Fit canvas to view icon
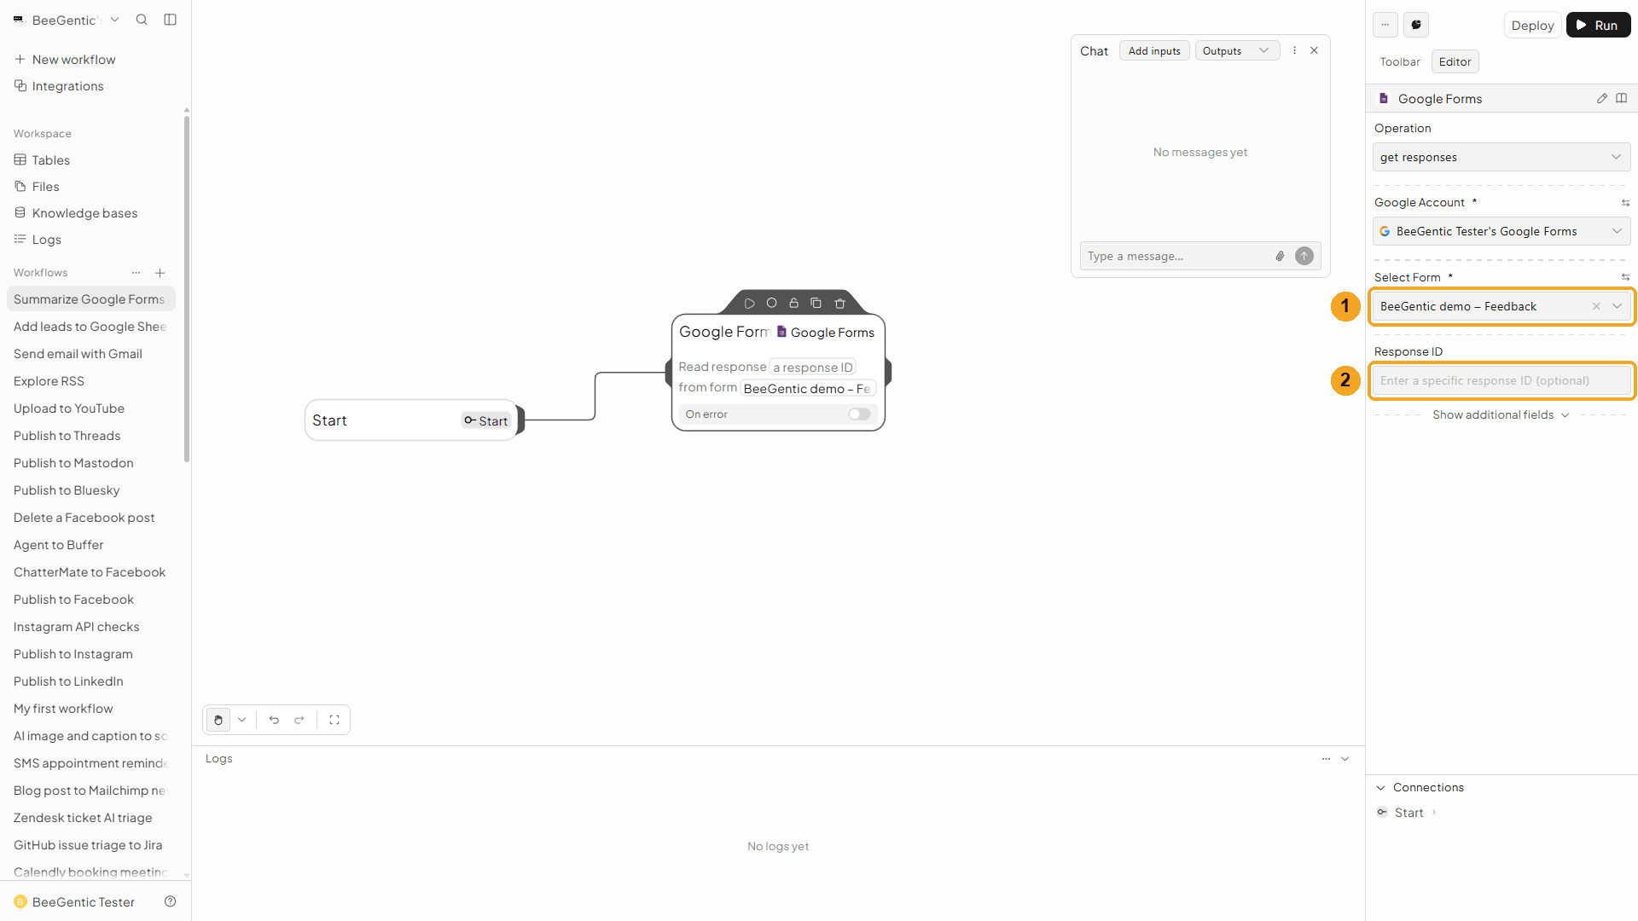 click(334, 720)
